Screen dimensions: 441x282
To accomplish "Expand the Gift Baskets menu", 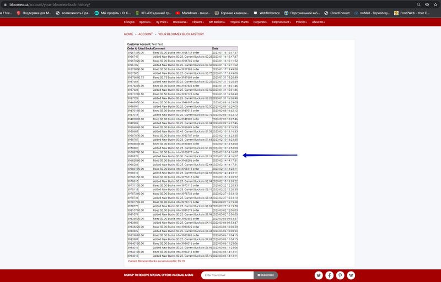I will (x=217, y=22).
